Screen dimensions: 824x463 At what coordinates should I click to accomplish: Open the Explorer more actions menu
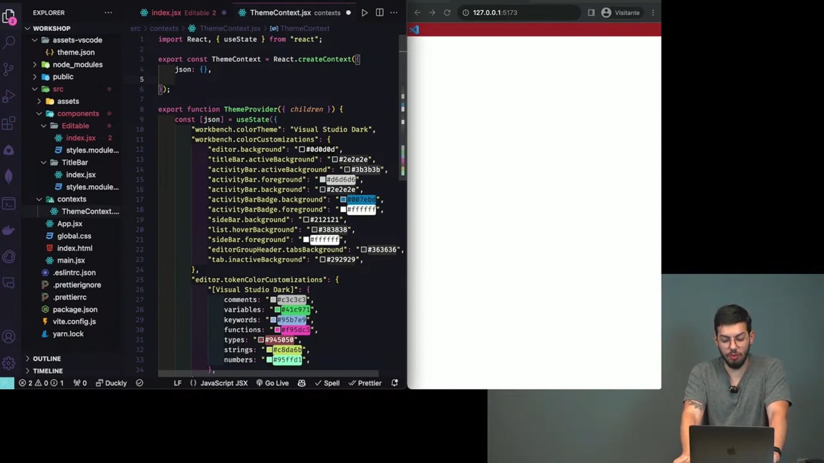coord(108,12)
